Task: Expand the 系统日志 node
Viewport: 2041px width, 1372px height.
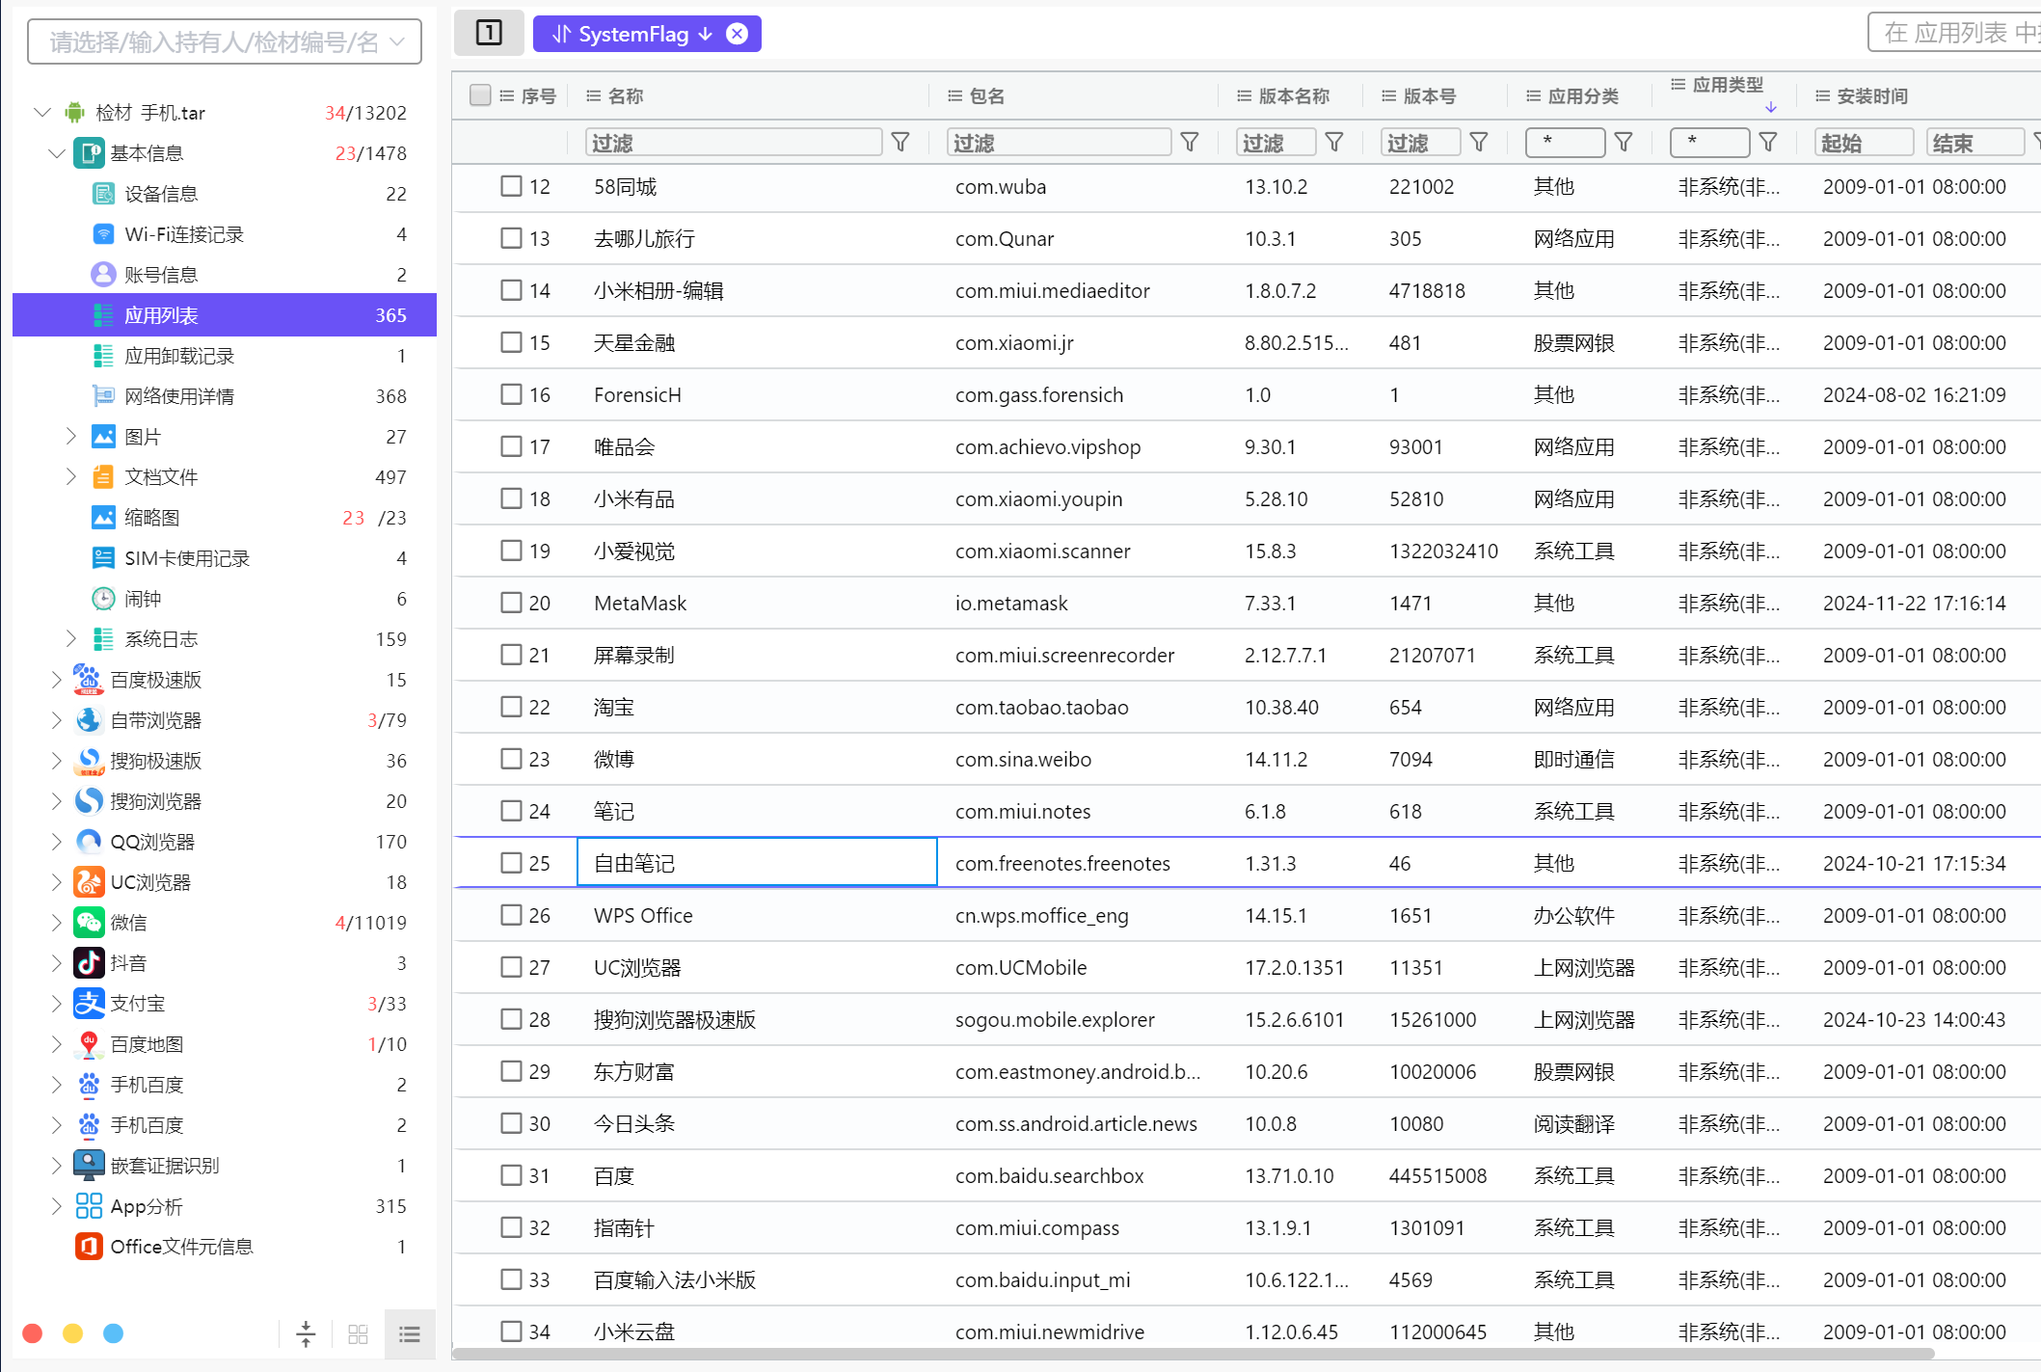Action: coord(70,639)
